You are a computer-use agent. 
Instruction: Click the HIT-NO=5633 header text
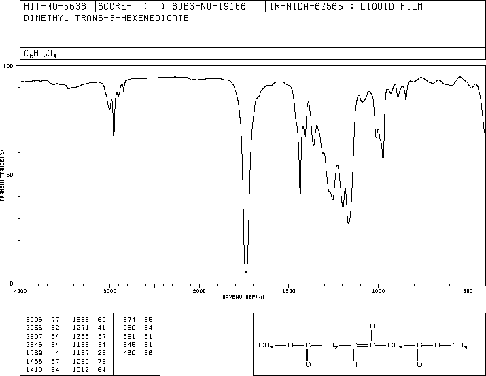[55, 6]
